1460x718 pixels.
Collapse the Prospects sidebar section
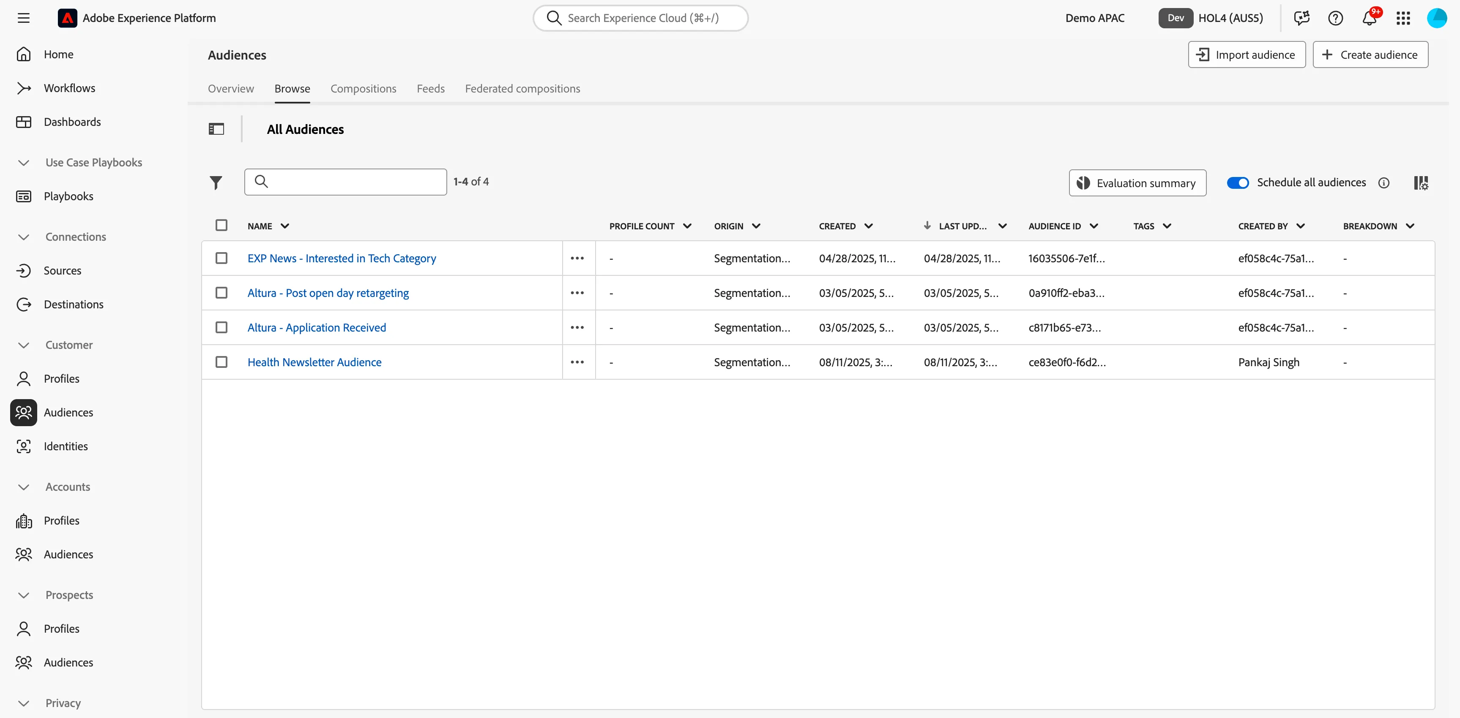pyautogui.click(x=23, y=595)
